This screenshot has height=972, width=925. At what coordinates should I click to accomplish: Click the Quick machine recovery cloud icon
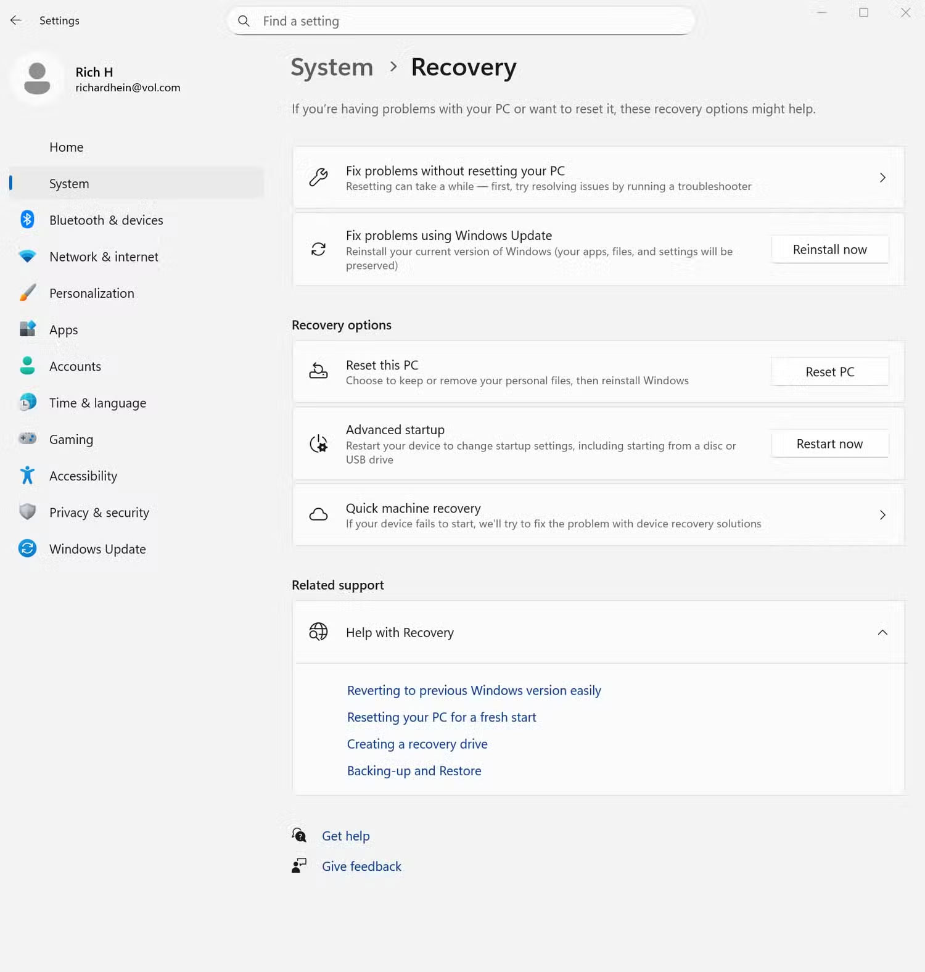pyautogui.click(x=318, y=514)
